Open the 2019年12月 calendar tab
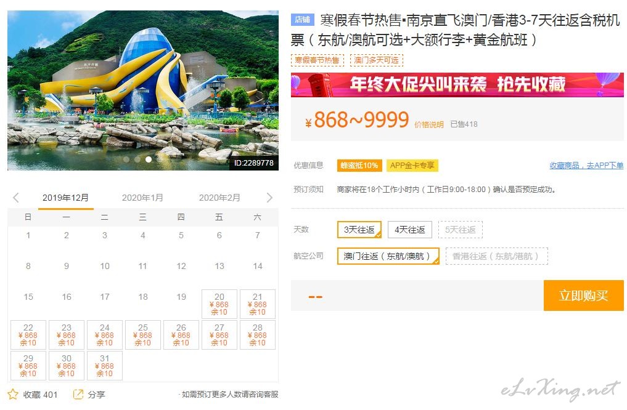The height and width of the screenshot is (410, 627). tap(65, 198)
